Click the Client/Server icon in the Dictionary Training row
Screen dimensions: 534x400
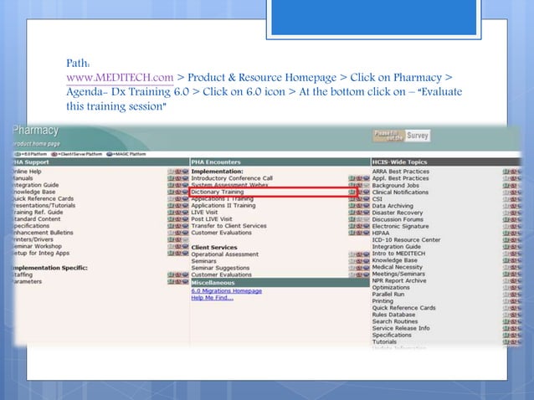359,192
